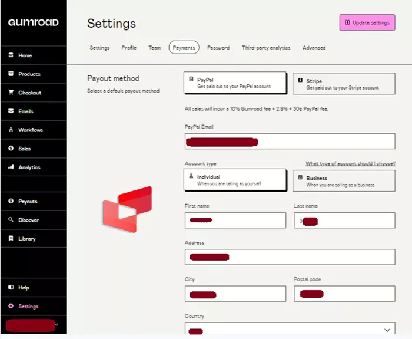The image size is (412, 339).
Task: Click the PayPal Email input field
Action: tap(290, 141)
